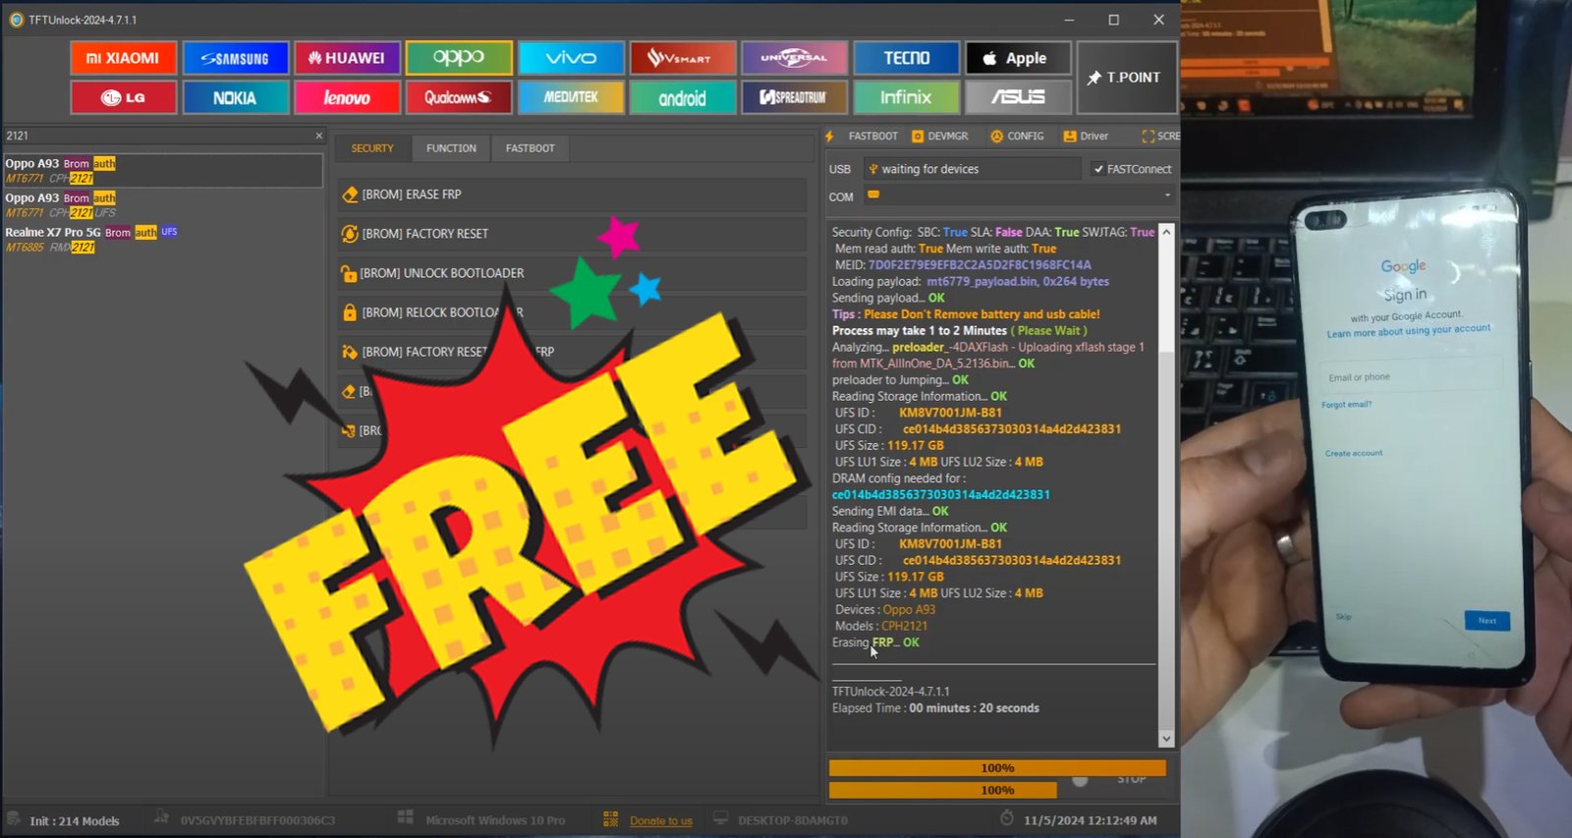
Task: Choose the MediaTek chipset button
Action: pyautogui.click(x=571, y=97)
